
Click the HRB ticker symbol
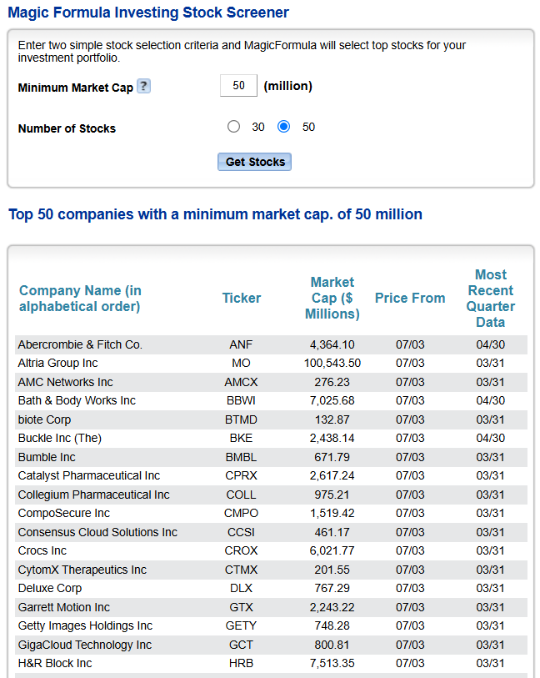tap(241, 663)
